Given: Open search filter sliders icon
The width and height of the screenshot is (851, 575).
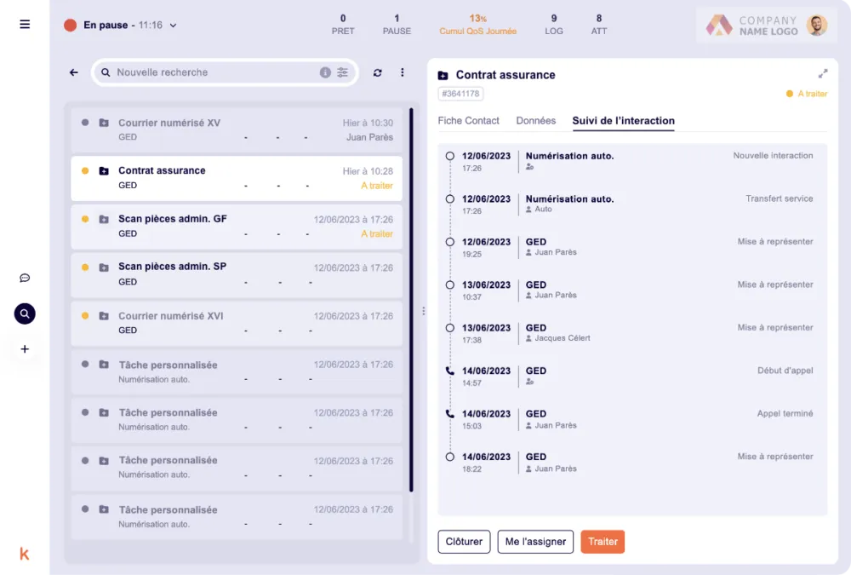Looking at the screenshot, I should click(343, 72).
